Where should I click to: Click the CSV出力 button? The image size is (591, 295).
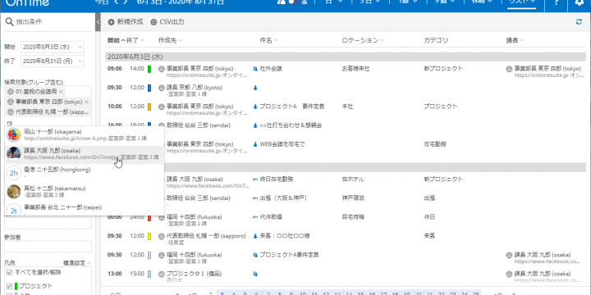[x=167, y=22]
